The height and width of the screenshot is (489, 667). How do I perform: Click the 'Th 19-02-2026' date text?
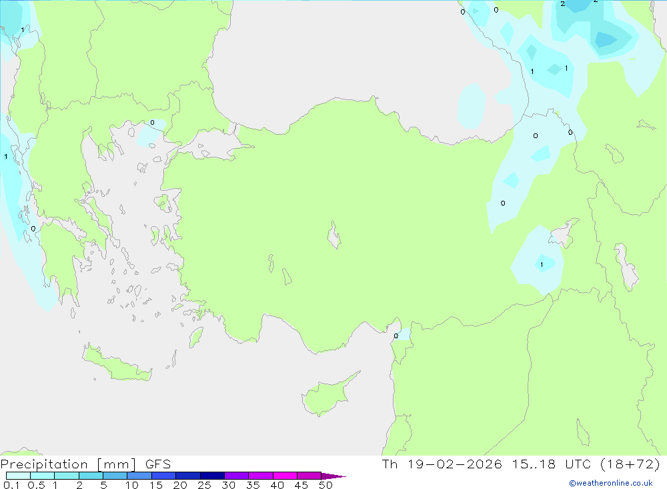point(442,464)
